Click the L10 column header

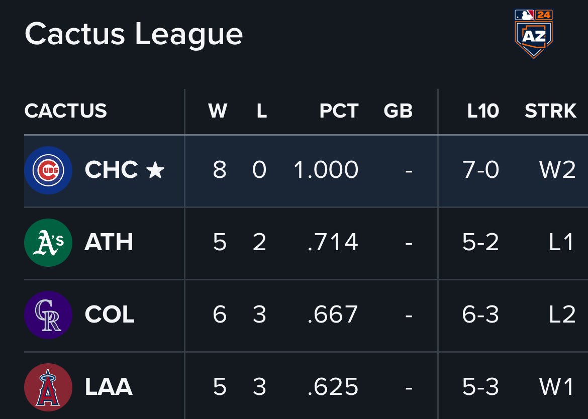pyautogui.click(x=483, y=111)
